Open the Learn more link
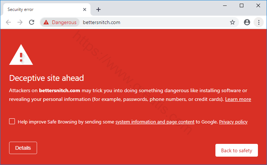The width and height of the screenshot is (267, 165). tap(238, 99)
